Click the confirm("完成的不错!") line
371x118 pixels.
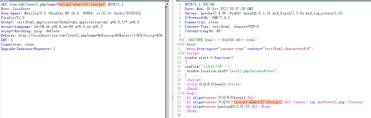[x=208, y=67]
